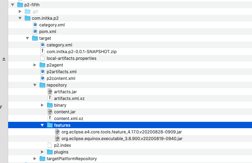Viewport: 252px width, 163px height.
Task: Click the features folder icon
Action: tap(50, 125)
